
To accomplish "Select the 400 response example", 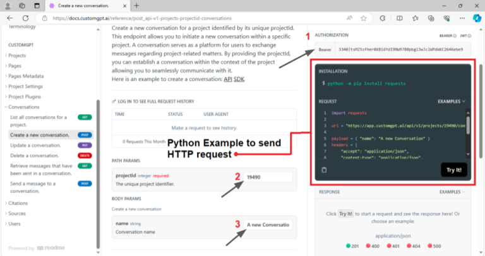I will tap(373, 246).
